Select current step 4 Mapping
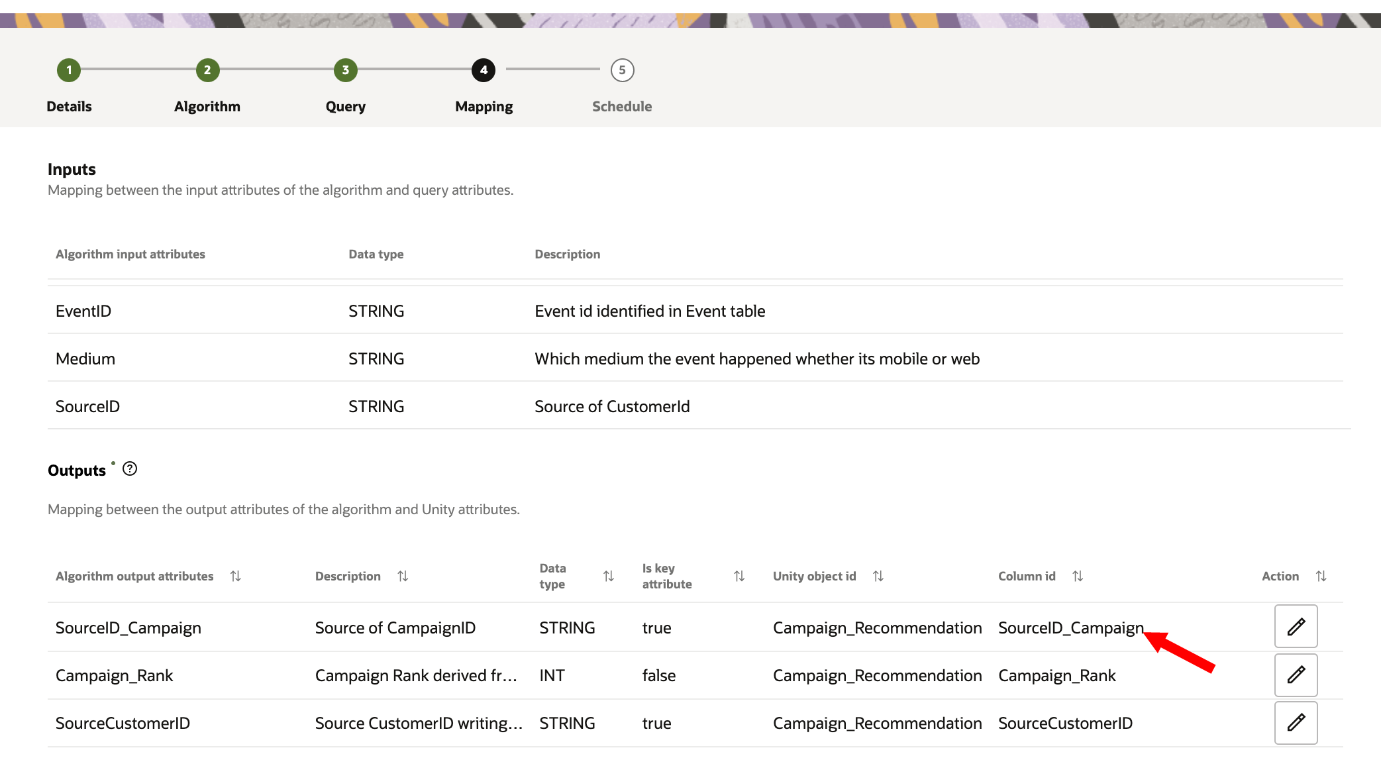 (x=484, y=70)
